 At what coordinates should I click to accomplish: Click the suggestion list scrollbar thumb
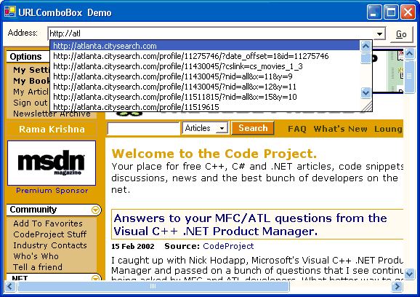coord(366,58)
